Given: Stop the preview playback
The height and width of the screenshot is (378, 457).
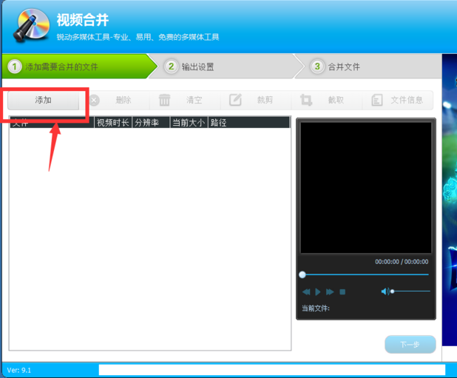Looking at the screenshot, I should [342, 291].
